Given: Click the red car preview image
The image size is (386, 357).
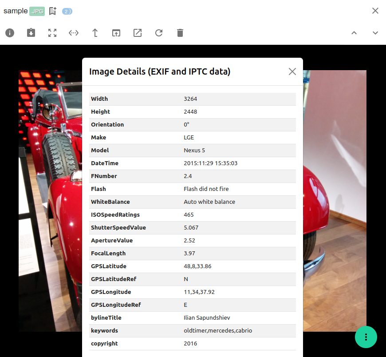Looking at the screenshot, I should point(49,200).
